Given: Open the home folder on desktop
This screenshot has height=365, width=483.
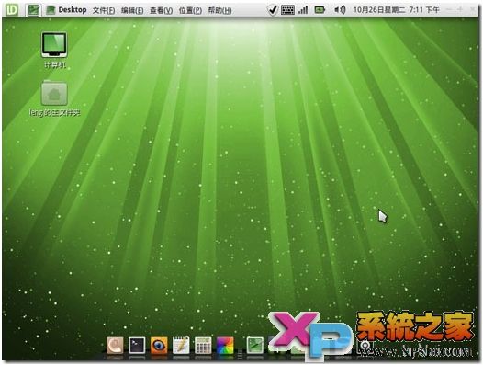Looking at the screenshot, I should tap(54, 98).
